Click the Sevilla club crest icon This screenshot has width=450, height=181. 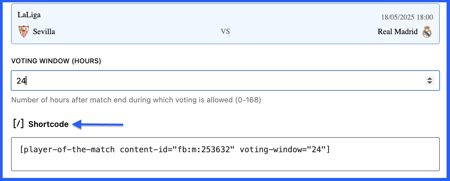tap(24, 31)
